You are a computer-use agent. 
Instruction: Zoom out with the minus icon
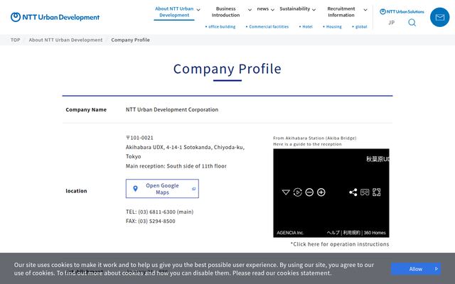tap(309, 192)
